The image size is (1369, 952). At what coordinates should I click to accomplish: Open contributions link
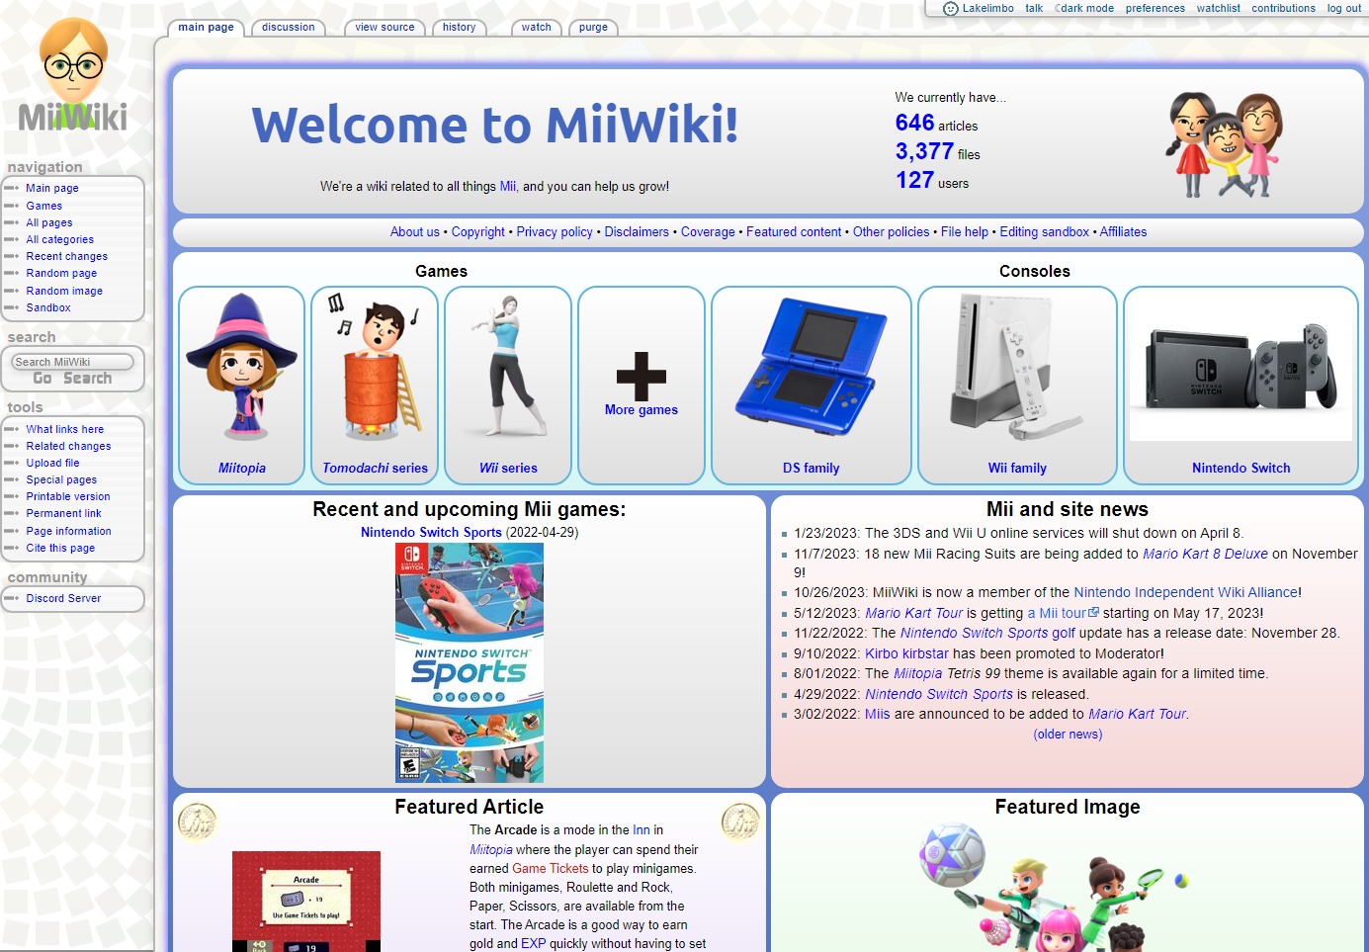point(1283,8)
